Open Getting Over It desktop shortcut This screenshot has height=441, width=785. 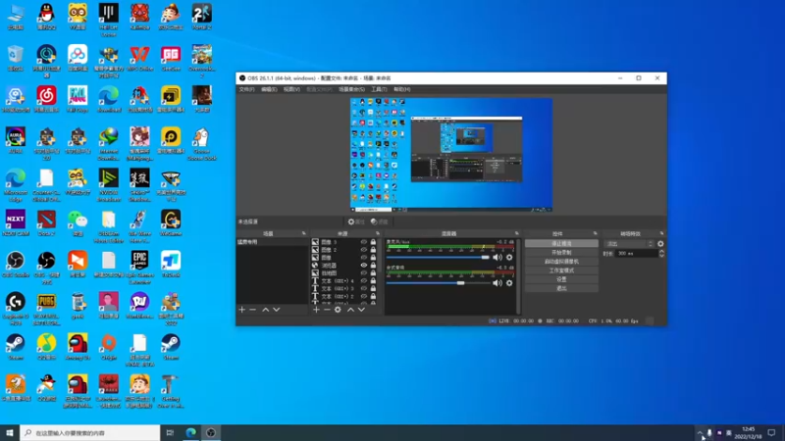tap(171, 391)
